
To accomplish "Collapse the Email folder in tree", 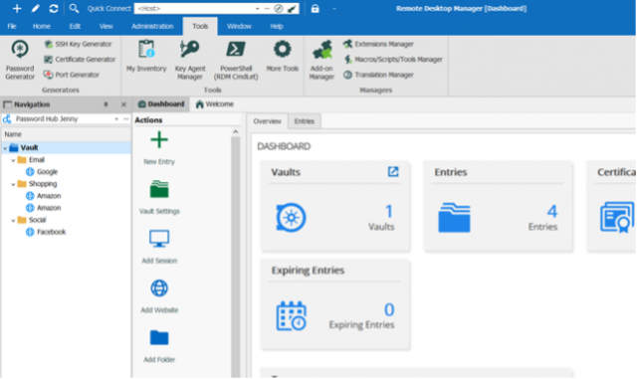I will 13,160.
